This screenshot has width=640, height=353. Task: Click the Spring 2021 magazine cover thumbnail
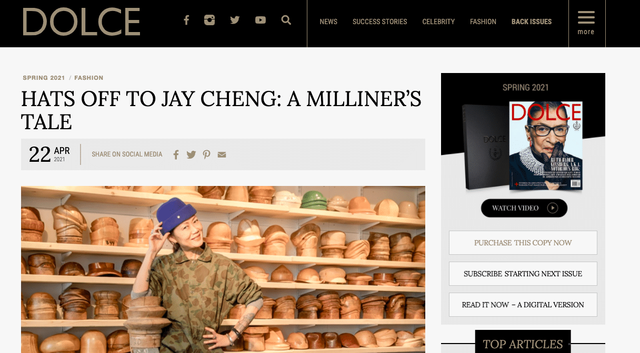(545, 146)
